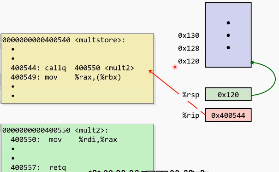The height and width of the screenshot is (172, 279).
Task: Click the mult2 function header text
Action: (x=55, y=130)
